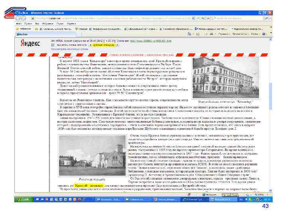
Task: Click the Home page icon in command bar
Action: 189,34
